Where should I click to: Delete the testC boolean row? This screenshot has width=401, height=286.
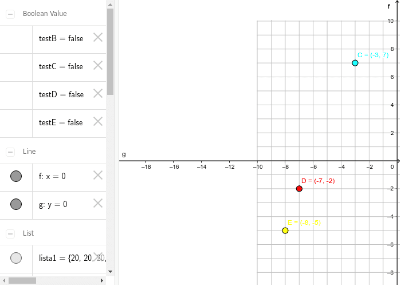pos(98,66)
